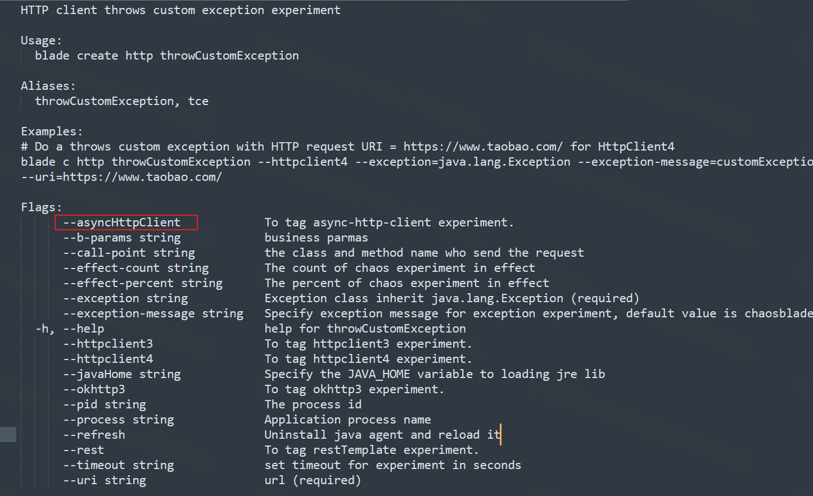
Task: Click the --effect-percent string flag
Action: (x=143, y=283)
